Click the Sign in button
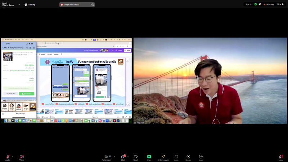 248,4
